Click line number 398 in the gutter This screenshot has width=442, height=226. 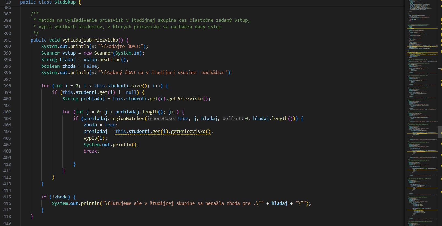click(7, 86)
